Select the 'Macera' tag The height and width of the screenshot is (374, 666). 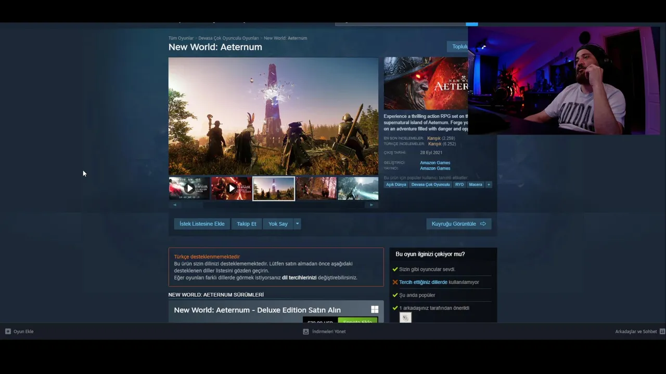pos(476,184)
